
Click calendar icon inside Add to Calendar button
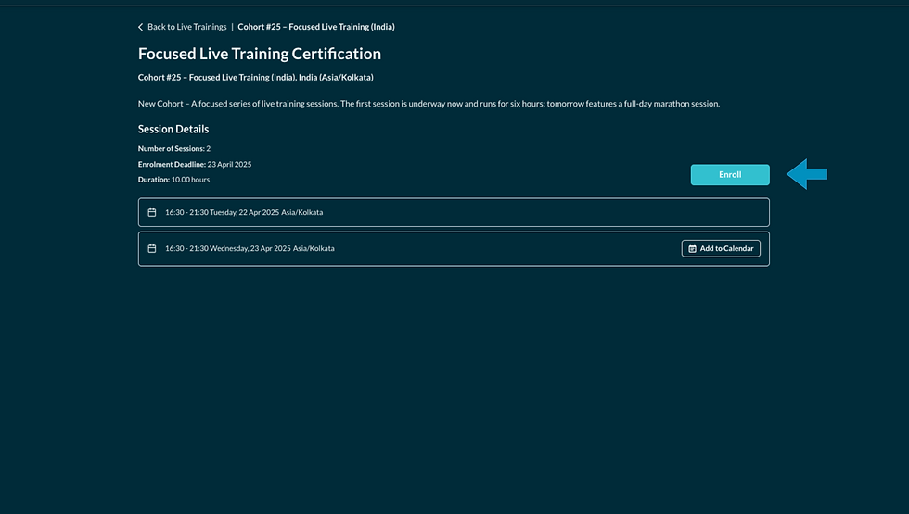692,249
